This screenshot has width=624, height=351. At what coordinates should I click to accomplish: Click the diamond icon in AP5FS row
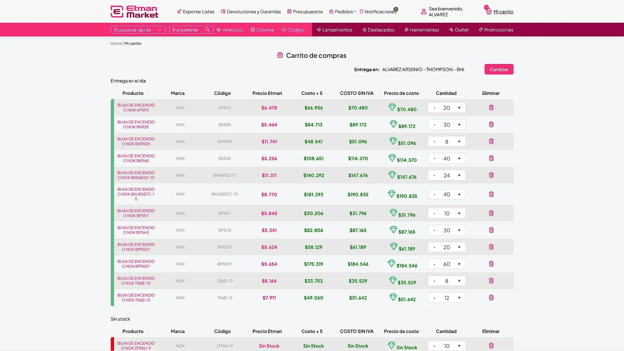pyautogui.click(x=392, y=107)
